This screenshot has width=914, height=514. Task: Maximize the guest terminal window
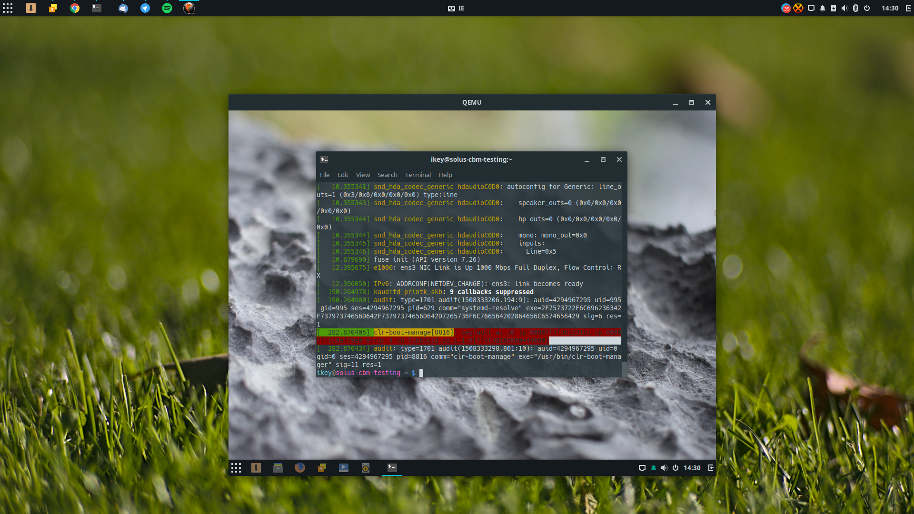[603, 160]
